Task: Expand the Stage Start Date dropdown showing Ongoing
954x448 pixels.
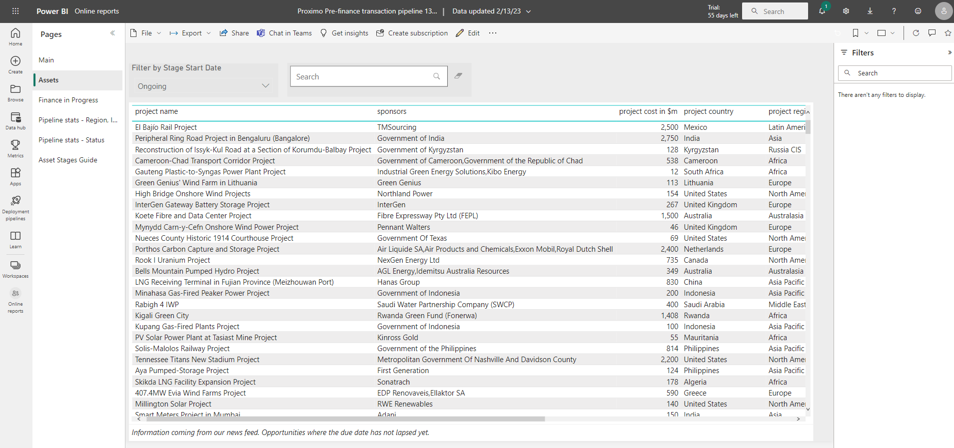Action: [203, 86]
